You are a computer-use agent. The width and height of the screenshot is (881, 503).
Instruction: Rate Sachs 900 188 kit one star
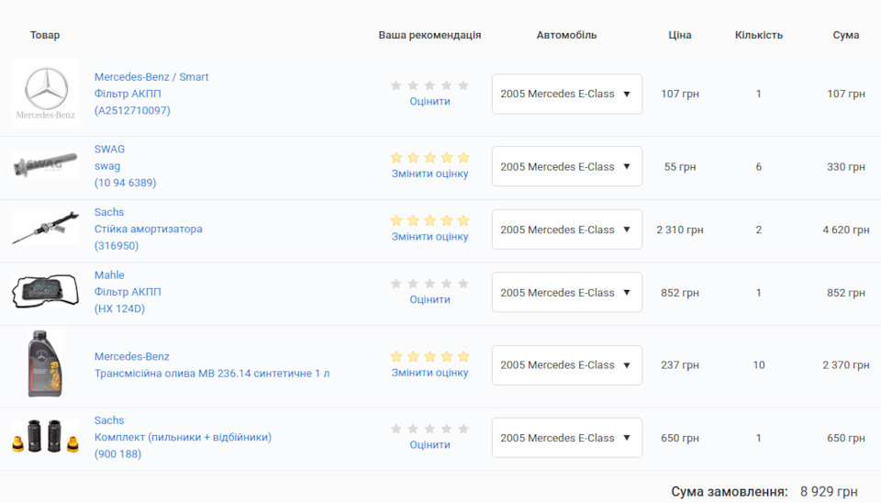click(396, 429)
